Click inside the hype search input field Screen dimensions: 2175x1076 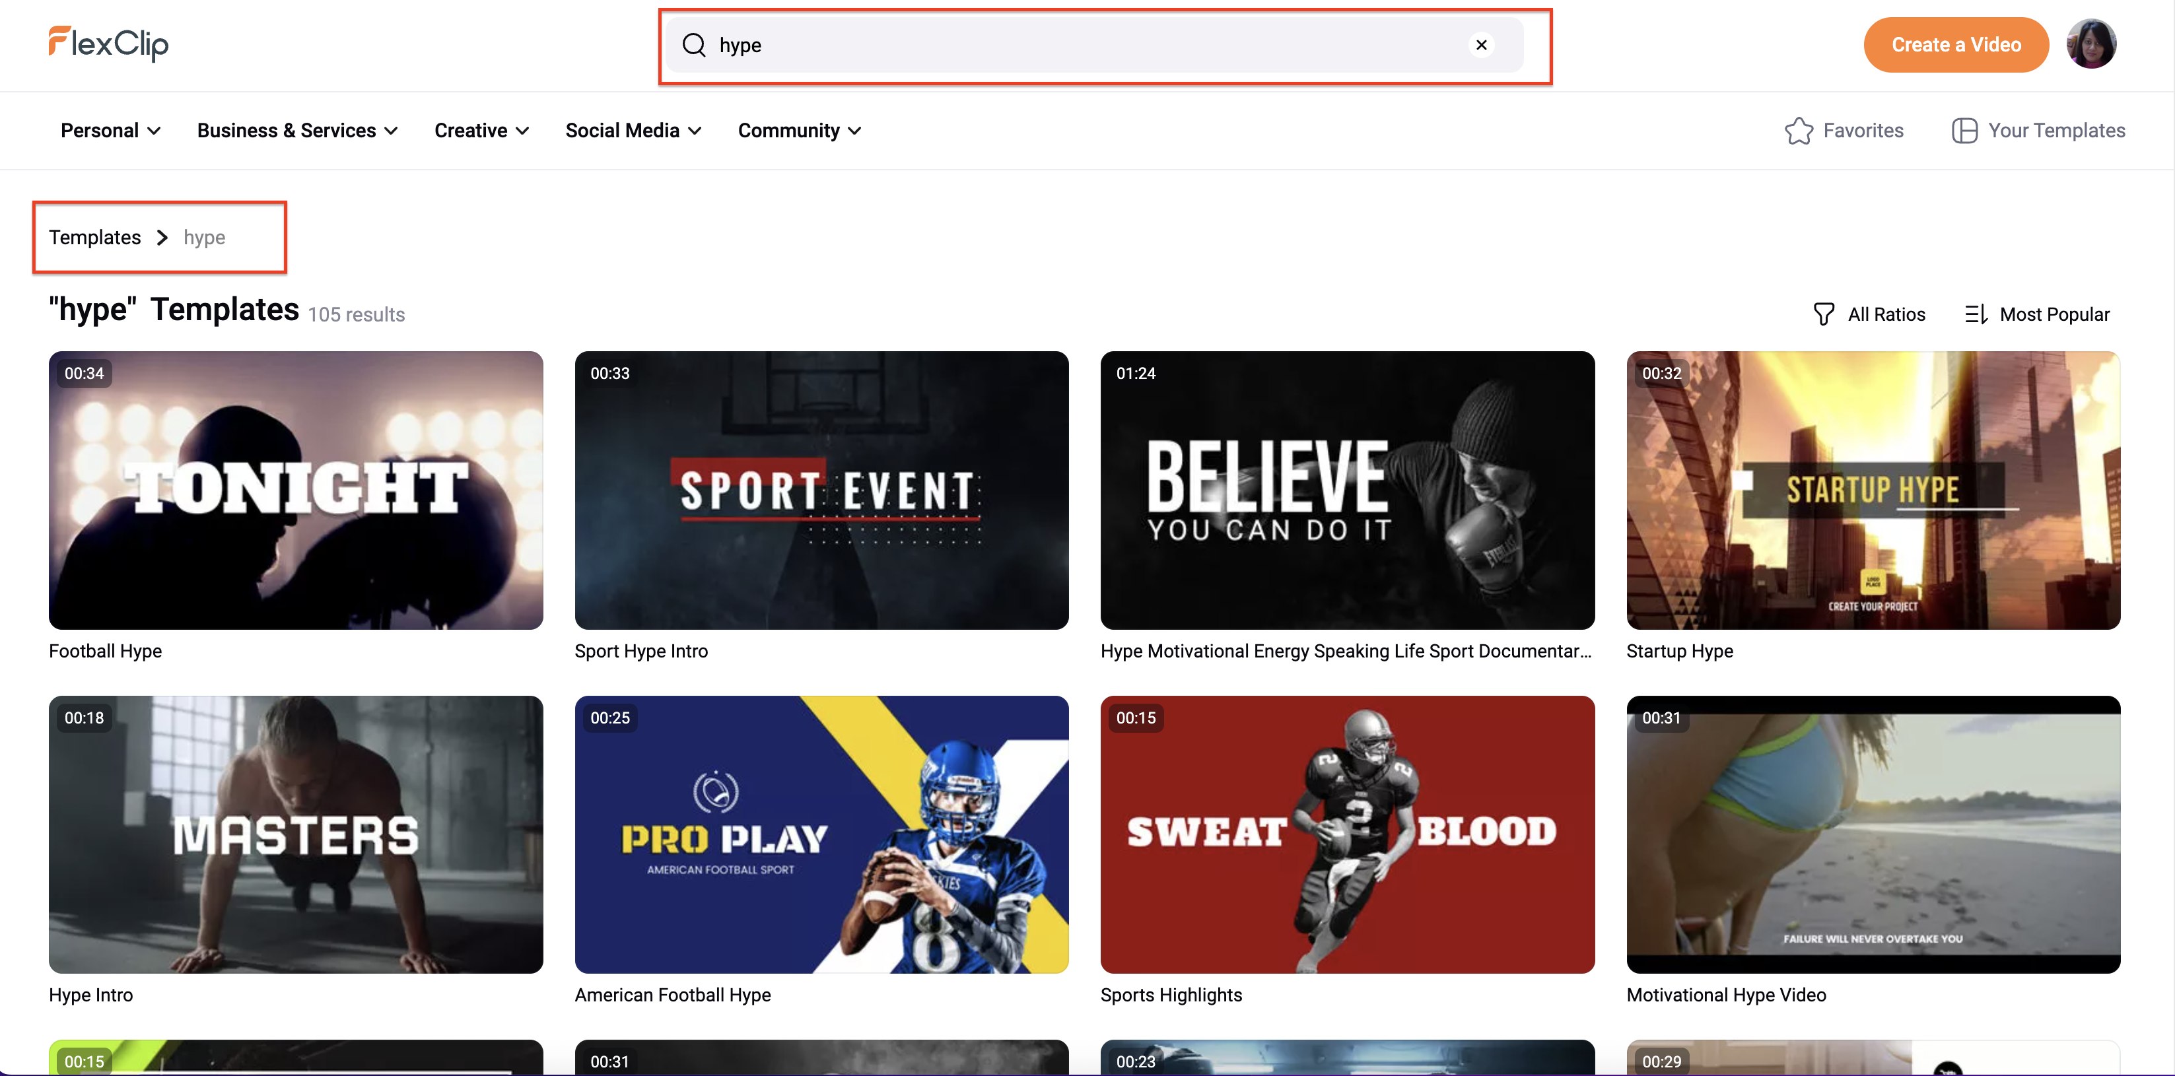click(x=1013, y=45)
